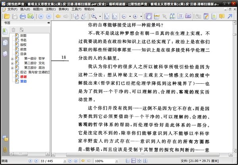Viewport: 238px width, 165px height.
Task: Click the attachment paperclip toolbar icon
Action: click(x=198, y=16)
